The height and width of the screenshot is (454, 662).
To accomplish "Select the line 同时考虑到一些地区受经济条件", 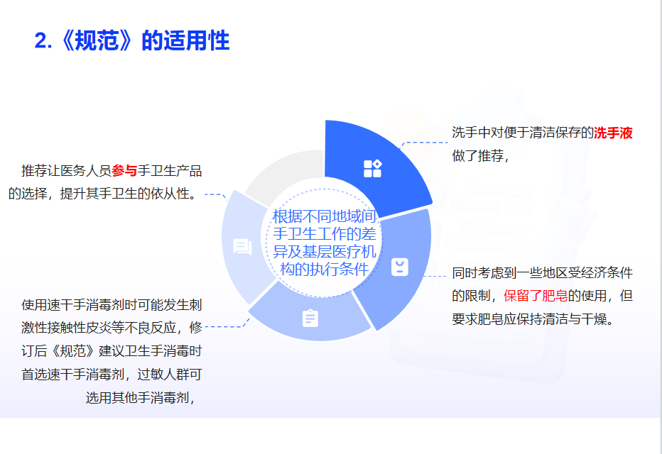I will tap(542, 273).
